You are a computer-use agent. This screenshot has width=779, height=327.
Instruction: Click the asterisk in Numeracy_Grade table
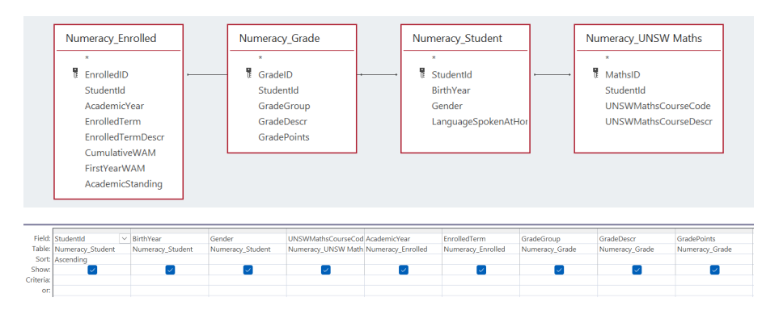click(x=260, y=58)
